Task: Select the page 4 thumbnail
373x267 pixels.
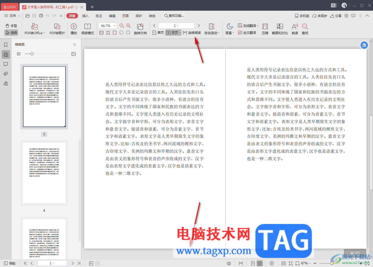Action: click(44, 173)
